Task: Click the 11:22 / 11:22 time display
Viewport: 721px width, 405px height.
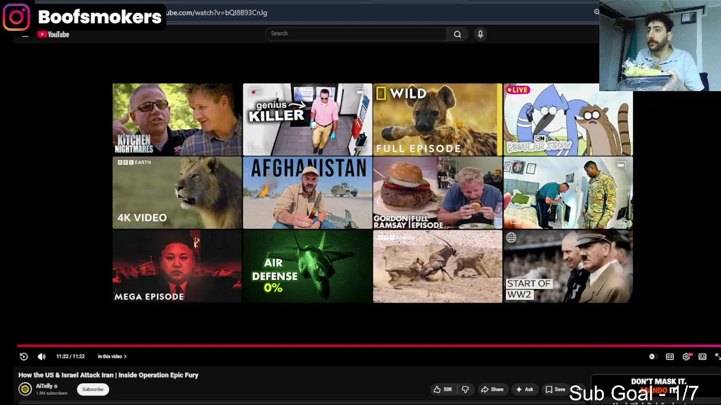Action: click(x=70, y=356)
